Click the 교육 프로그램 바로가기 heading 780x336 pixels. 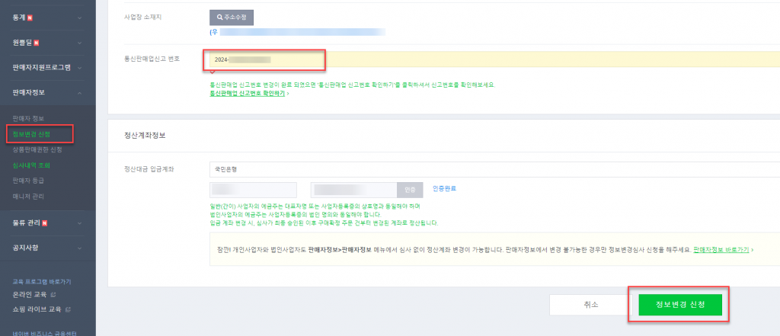[x=42, y=282]
